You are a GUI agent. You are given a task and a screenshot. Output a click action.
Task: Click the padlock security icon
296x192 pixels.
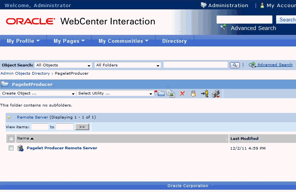tap(193, 93)
